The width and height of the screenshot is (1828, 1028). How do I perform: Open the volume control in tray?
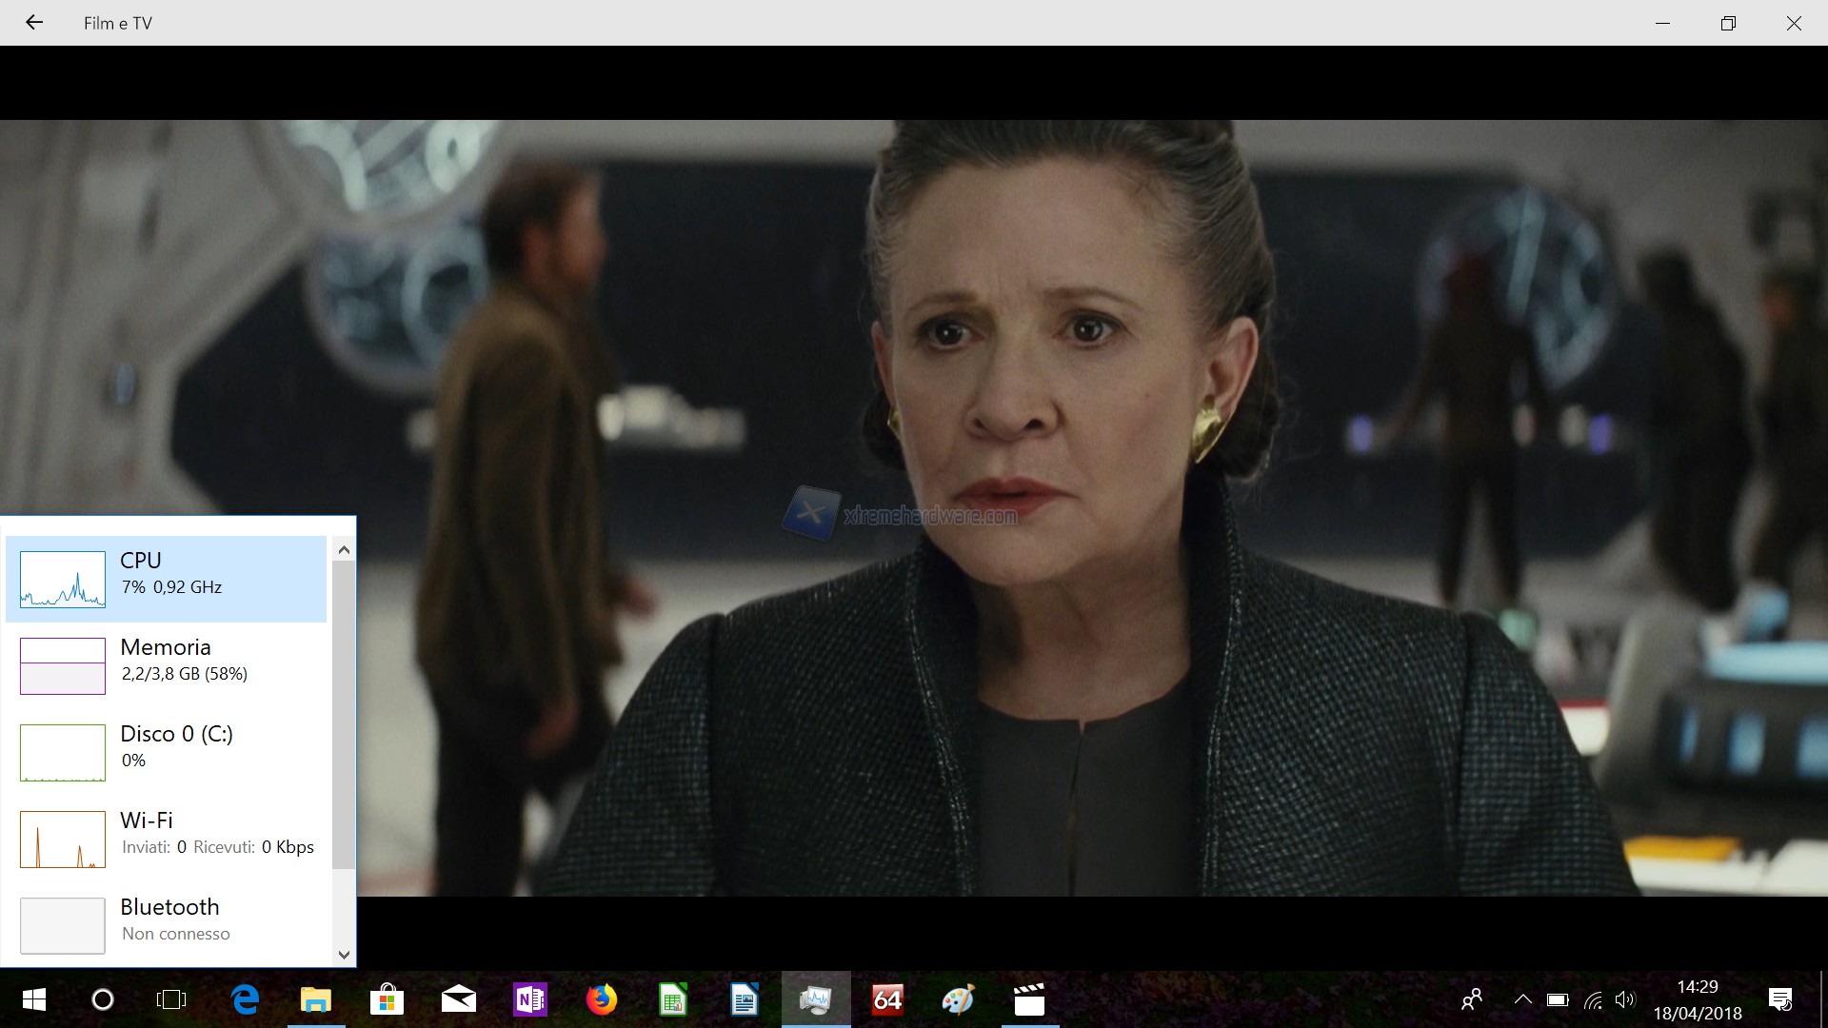tap(1625, 999)
